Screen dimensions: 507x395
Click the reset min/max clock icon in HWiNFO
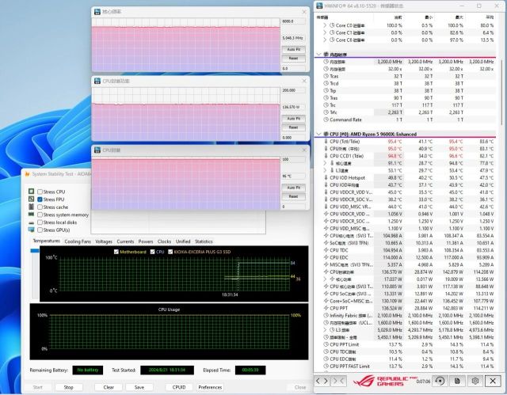[440, 381]
